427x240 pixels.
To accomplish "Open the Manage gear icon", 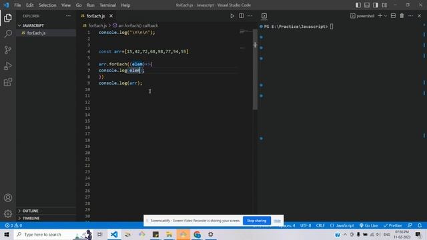I will tap(8, 214).
